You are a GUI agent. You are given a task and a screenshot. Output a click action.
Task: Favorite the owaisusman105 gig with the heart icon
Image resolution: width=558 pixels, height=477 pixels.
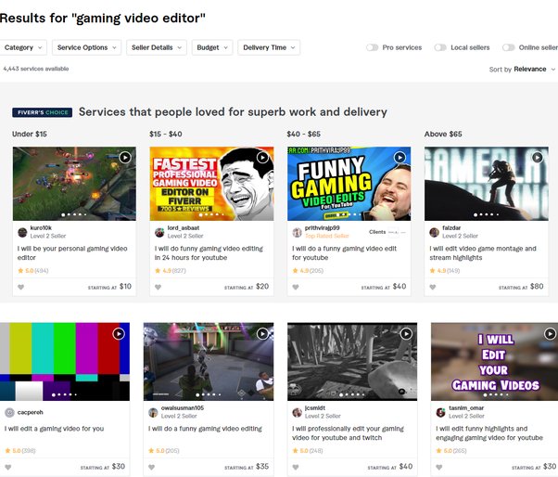tap(152, 468)
